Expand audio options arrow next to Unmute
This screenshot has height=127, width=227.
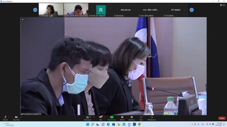[9, 117]
